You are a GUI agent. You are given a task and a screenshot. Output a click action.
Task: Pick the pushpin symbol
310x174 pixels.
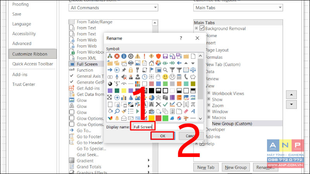click(124, 70)
